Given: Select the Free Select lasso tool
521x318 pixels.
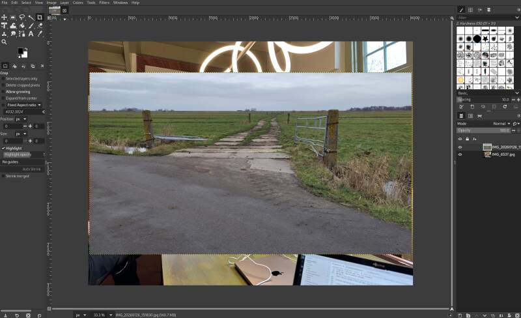Looking at the screenshot, I should click(22, 18).
